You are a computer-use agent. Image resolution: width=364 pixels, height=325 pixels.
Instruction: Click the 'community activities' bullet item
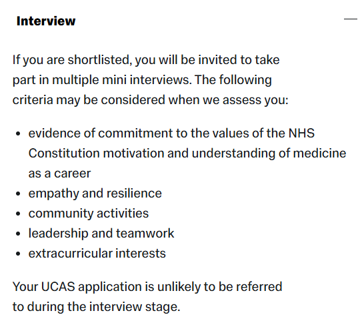click(x=89, y=214)
